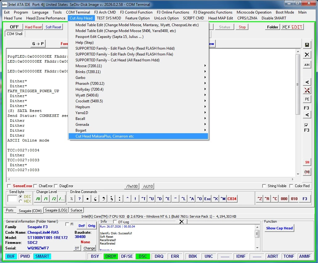Select Passport Edit Capasity menu entry

[x=138, y=36]
